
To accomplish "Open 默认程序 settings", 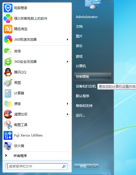I will [x=83, y=96].
